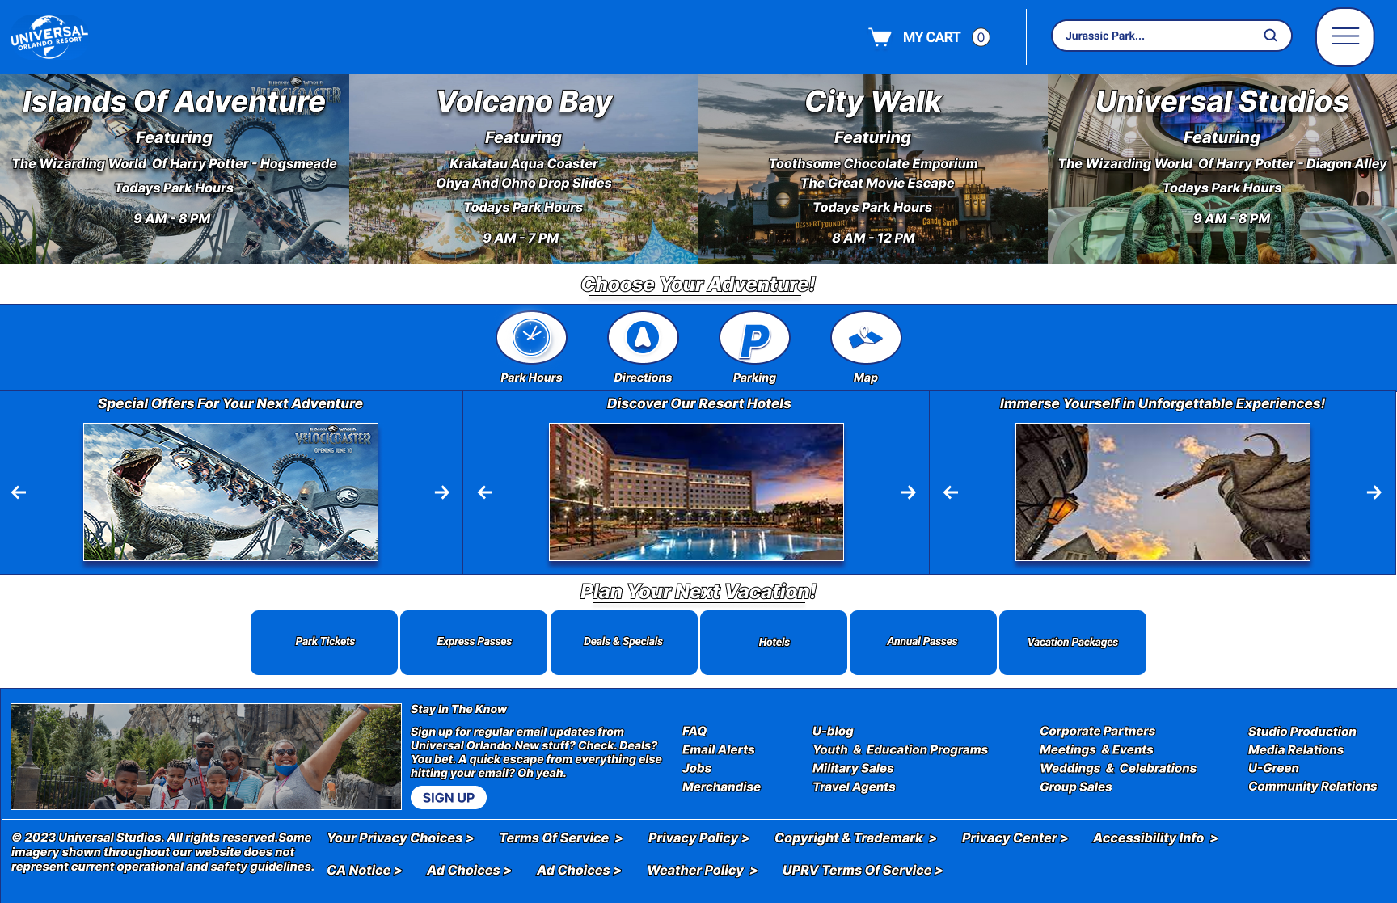
Task: Open the Map icon
Action: [866, 337]
